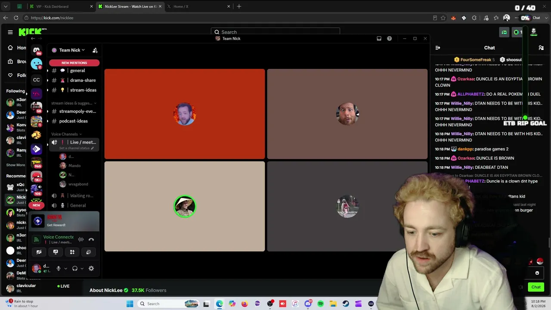Screen dimensions: 551x310
Task: Open clock and date in system tray
Action: point(538,304)
